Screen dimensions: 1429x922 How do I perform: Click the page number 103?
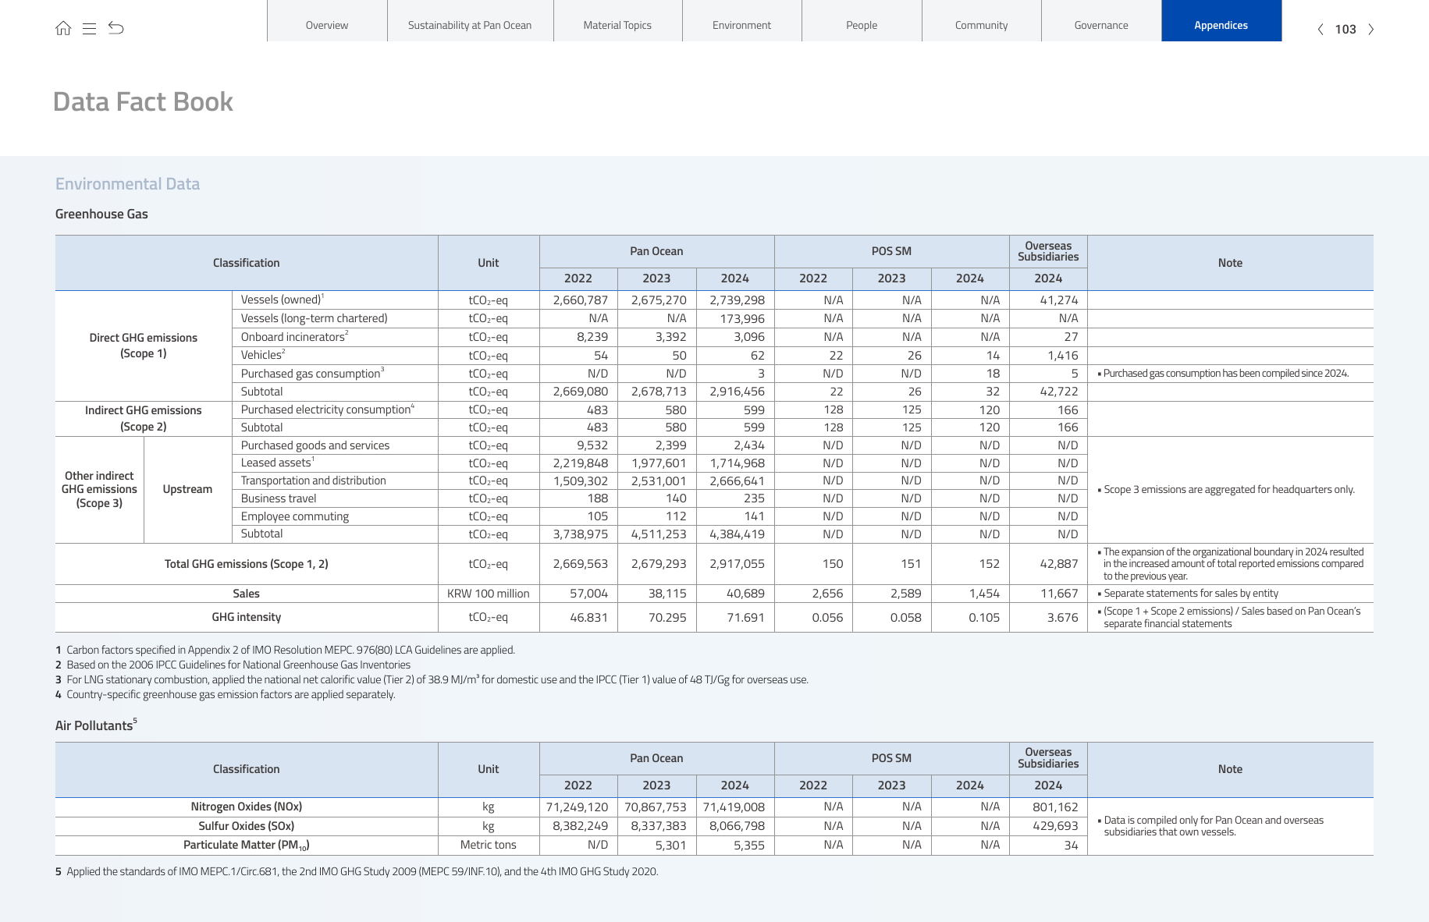pyautogui.click(x=1345, y=30)
